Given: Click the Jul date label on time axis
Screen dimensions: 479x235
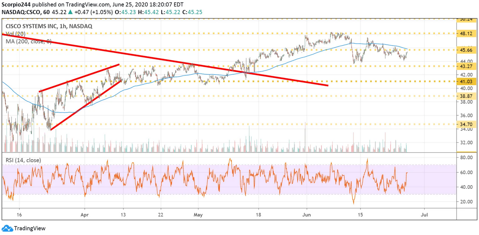Looking at the screenshot, I should tap(425, 215).
